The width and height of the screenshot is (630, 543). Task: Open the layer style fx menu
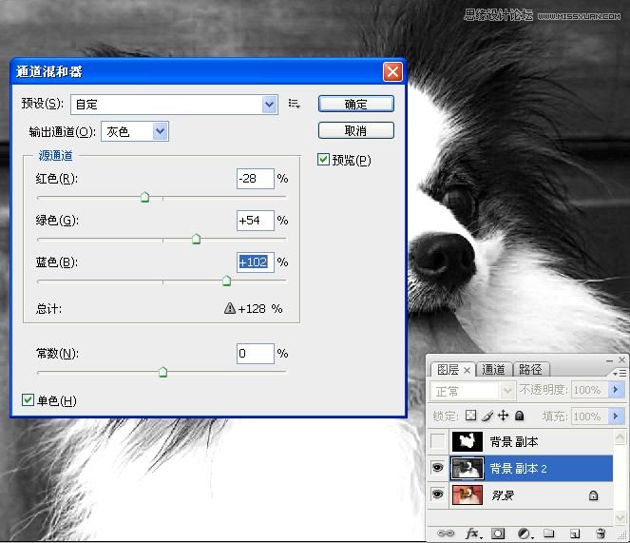tap(472, 533)
